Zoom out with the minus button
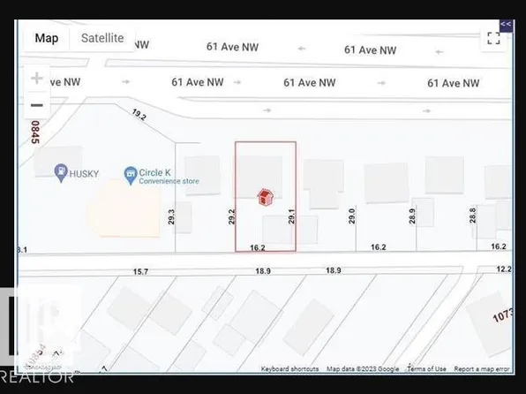 36,105
